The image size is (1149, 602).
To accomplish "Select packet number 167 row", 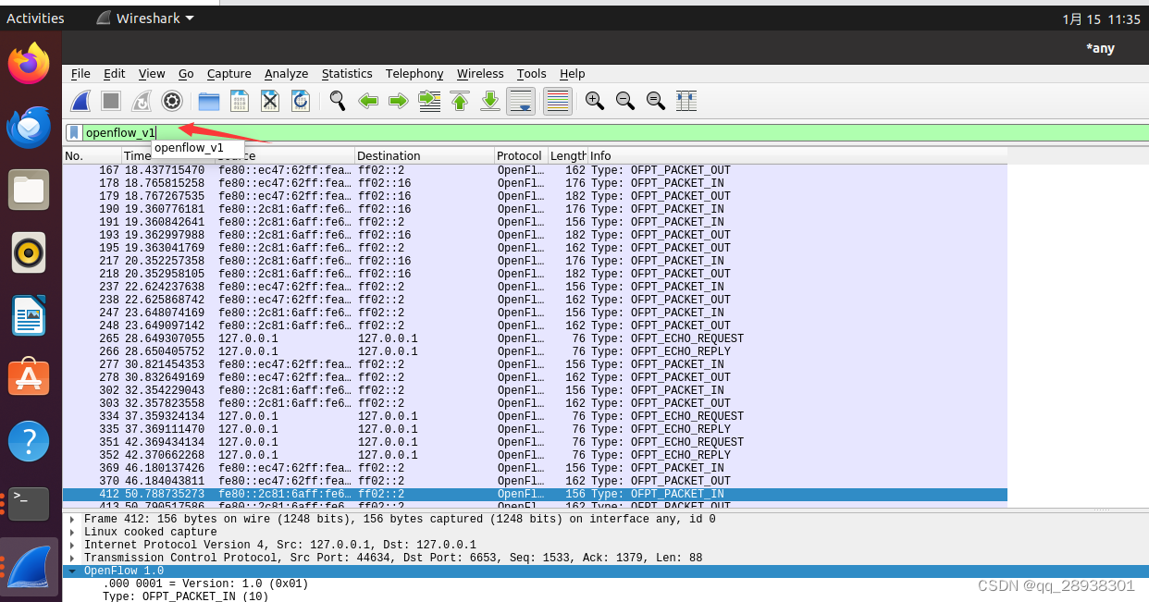I will tap(535, 170).
